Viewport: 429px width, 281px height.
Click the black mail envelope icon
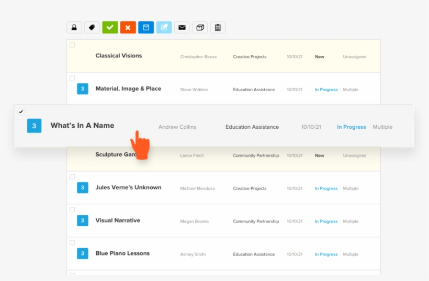[x=182, y=28]
